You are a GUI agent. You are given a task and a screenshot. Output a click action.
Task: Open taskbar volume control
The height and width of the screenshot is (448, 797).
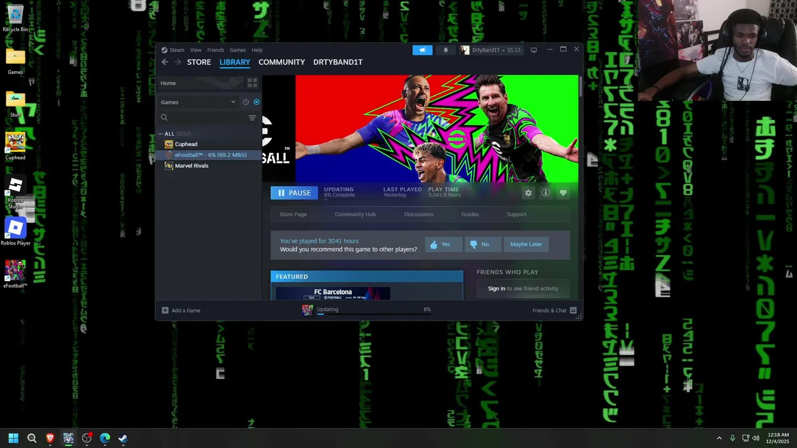tap(756, 438)
